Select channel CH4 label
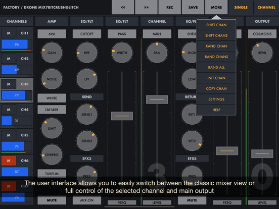This screenshot has height=209, width=279. click(25, 110)
